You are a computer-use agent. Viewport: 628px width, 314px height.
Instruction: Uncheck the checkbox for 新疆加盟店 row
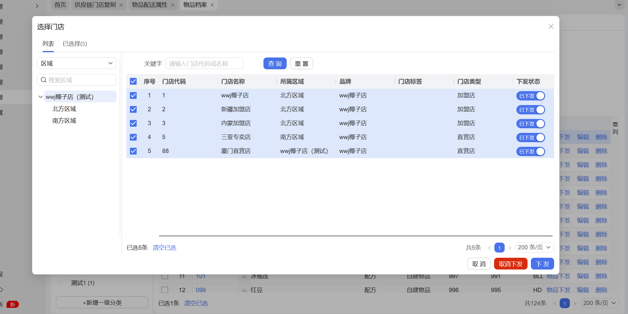133,109
